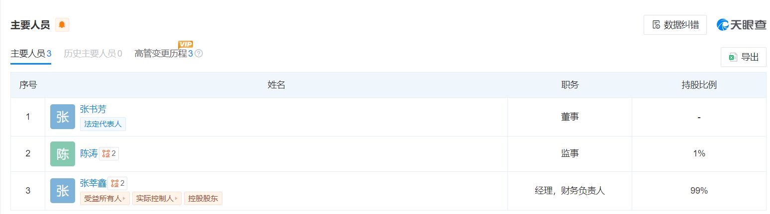This screenshot has width=770, height=214.
Task: Open 张书芳's profile link
Action: pos(93,109)
